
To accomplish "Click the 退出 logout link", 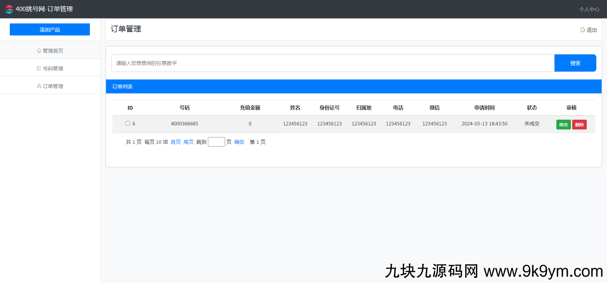I will [591, 30].
